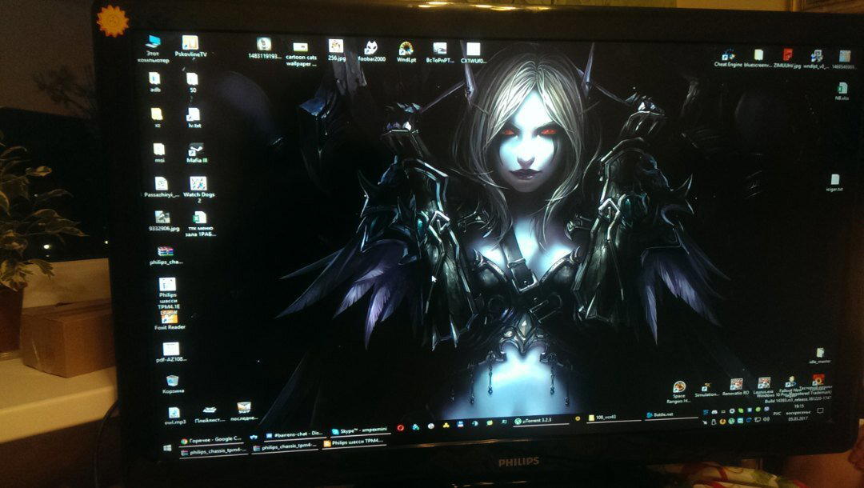Open the Opera icon on the taskbar
The image size is (864, 488).
tap(401, 427)
